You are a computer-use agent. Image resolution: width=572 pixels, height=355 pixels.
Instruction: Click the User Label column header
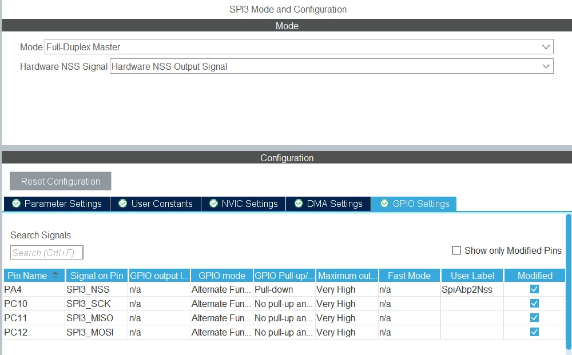472,276
